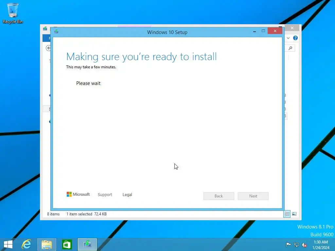Click the Setup title bar icon
Screen dimensions: 335x251
click(56, 32)
